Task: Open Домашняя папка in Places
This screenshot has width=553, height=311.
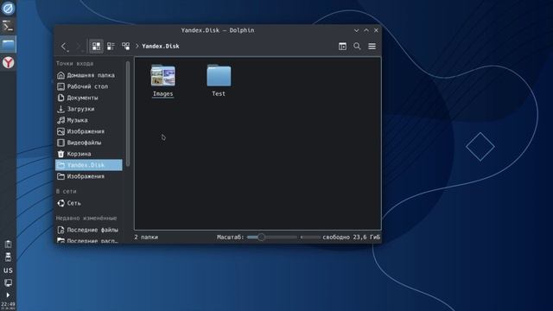Action: [x=89, y=75]
